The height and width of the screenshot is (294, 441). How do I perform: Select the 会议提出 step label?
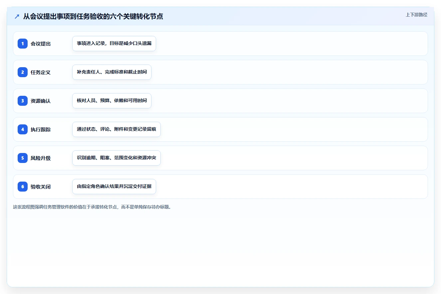click(x=41, y=44)
